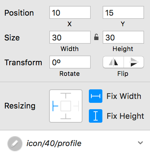
Task: Click the X position field
Action: pos(70,12)
